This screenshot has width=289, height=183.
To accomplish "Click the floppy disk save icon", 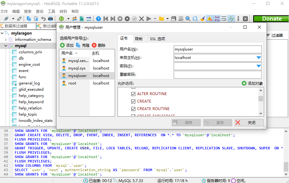I will [x=173, y=19].
